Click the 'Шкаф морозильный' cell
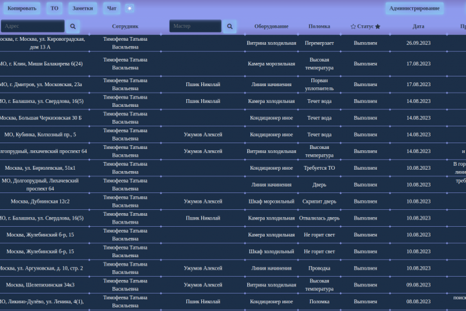The width and height of the screenshot is (466, 311). click(271, 202)
